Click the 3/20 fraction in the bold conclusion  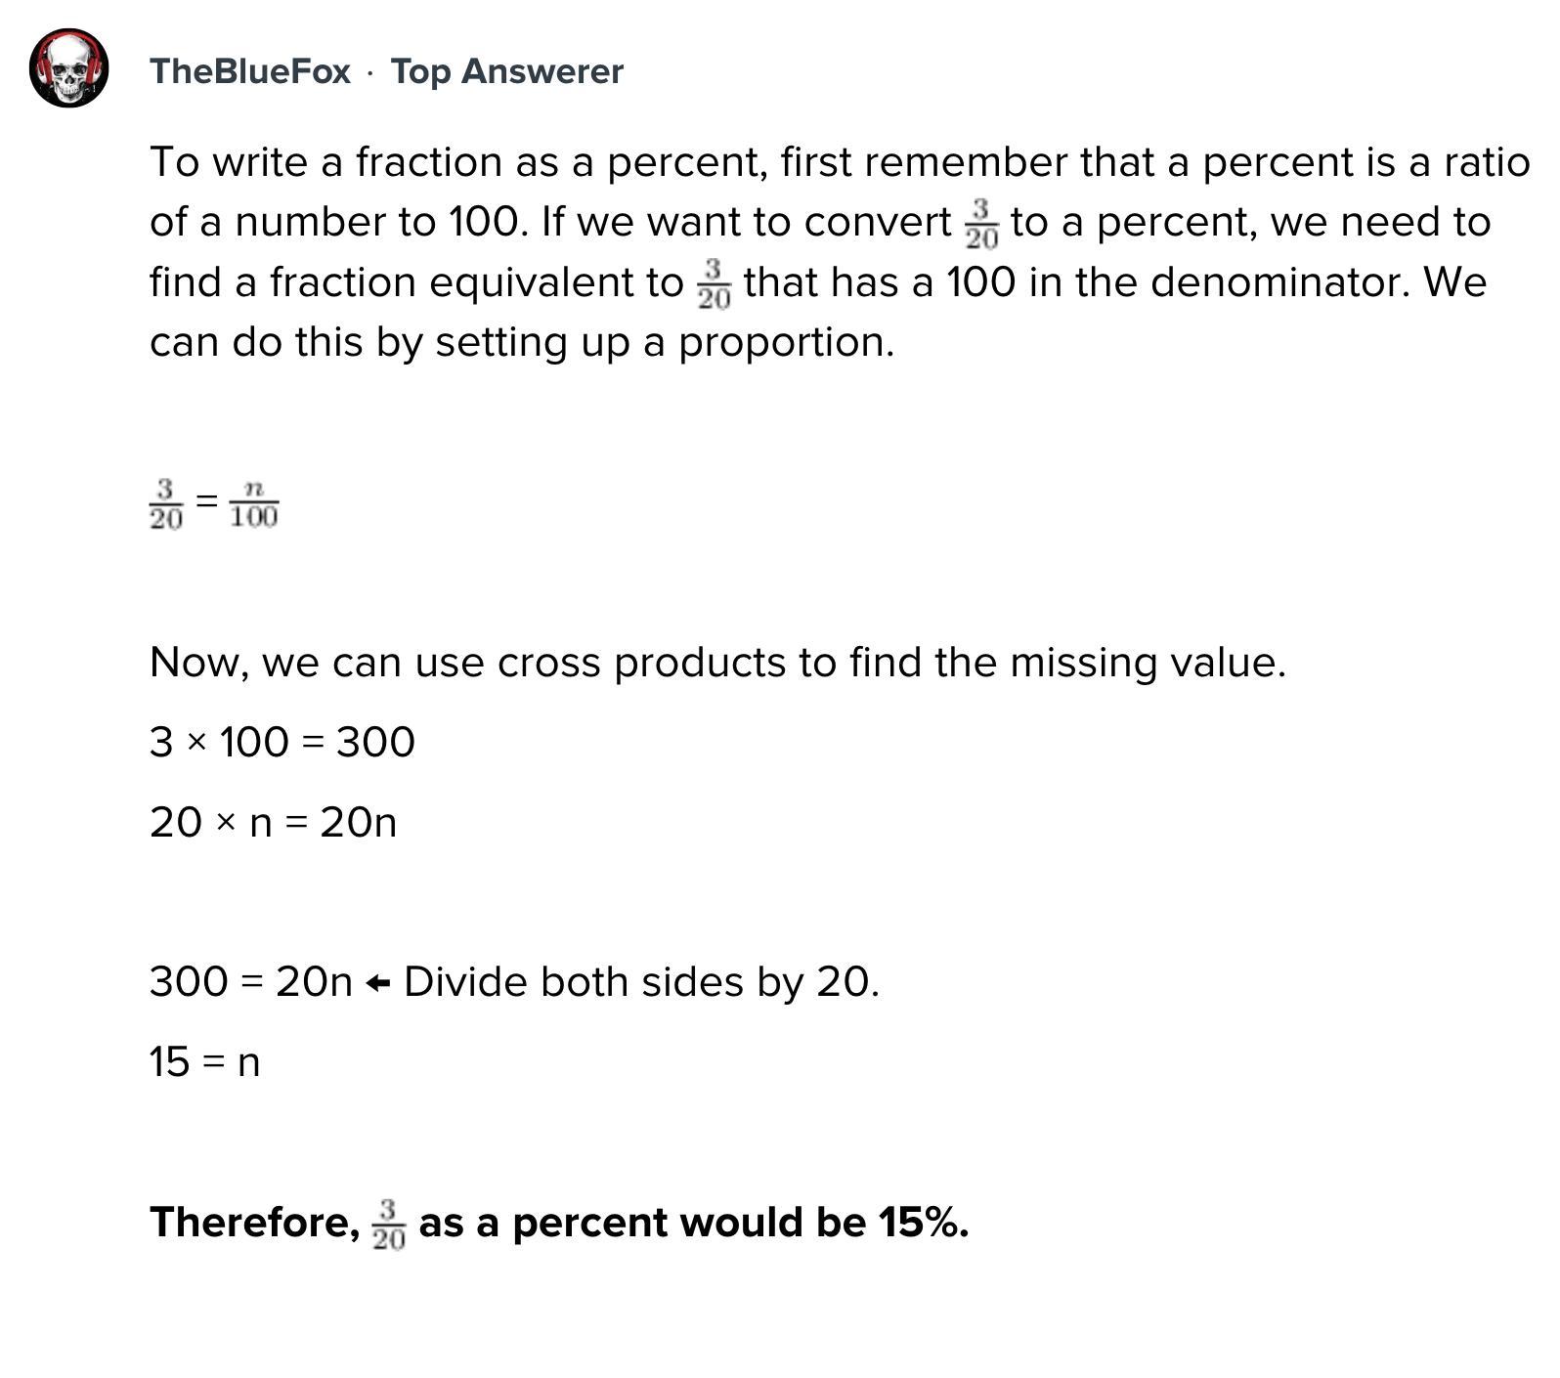point(389,1225)
